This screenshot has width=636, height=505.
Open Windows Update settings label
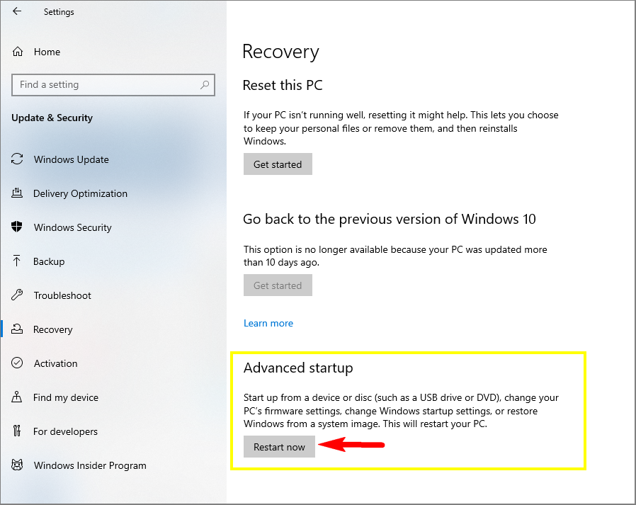pos(72,159)
